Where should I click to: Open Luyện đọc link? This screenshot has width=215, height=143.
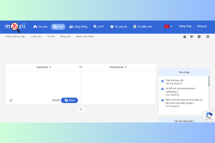click(x=36, y=36)
